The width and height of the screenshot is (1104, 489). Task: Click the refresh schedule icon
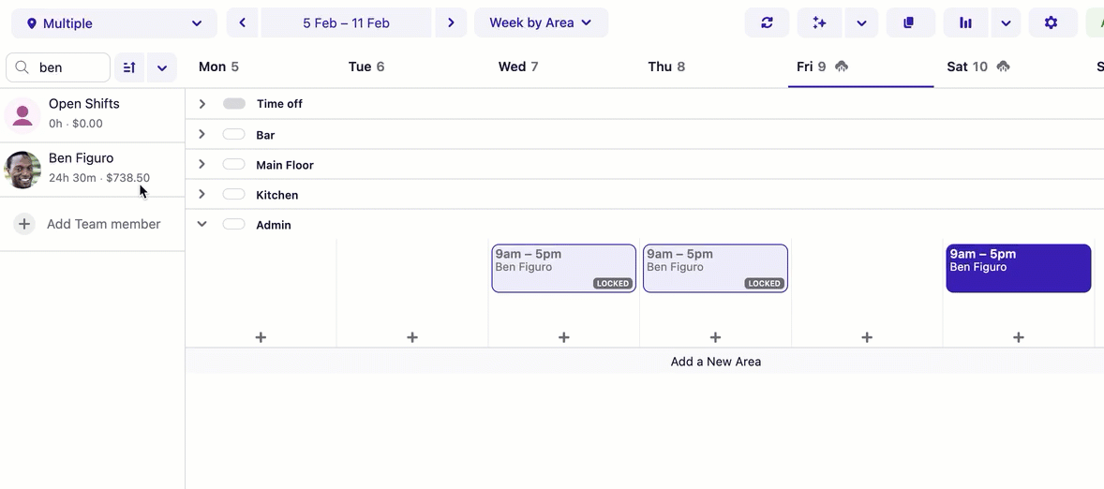tap(767, 23)
